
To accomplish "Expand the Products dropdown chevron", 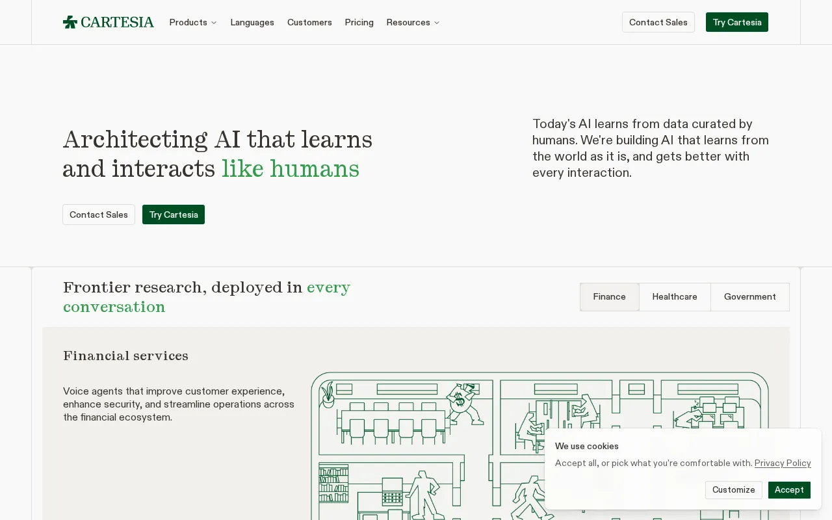I will [214, 23].
